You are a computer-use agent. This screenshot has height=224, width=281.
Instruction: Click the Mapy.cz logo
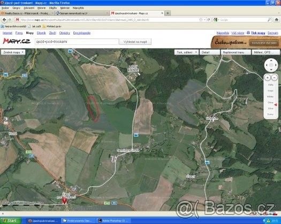point(17,41)
